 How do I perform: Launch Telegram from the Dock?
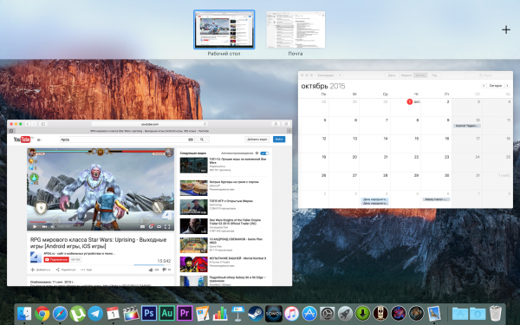pos(95,314)
